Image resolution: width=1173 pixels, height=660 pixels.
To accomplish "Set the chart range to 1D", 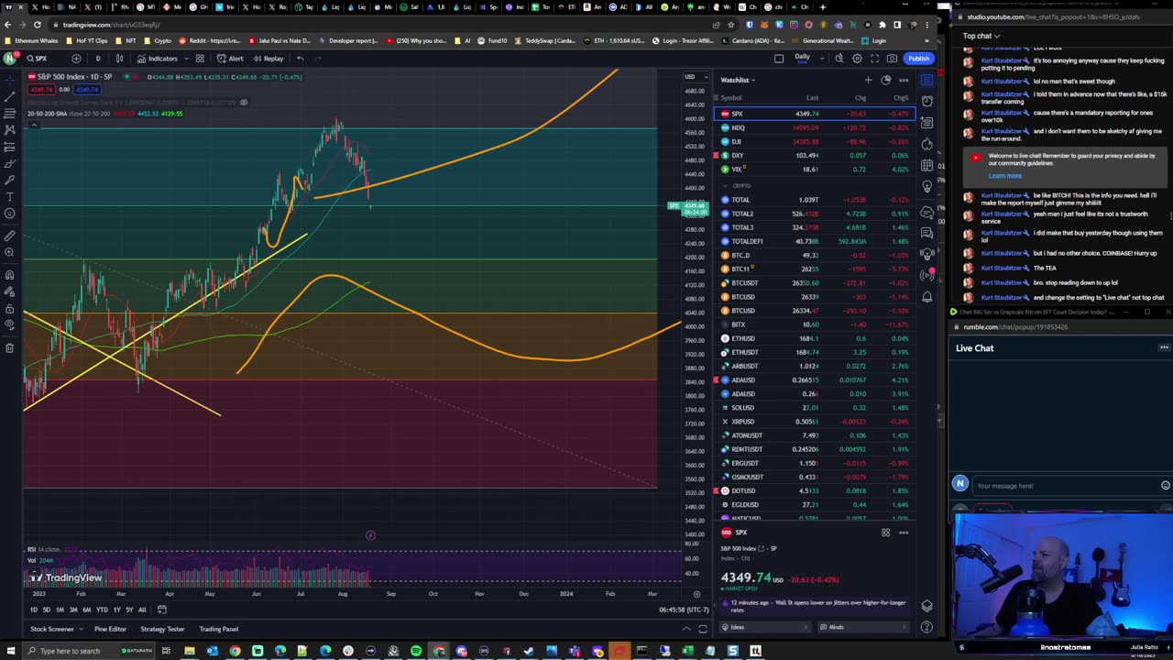I will click(34, 610).
